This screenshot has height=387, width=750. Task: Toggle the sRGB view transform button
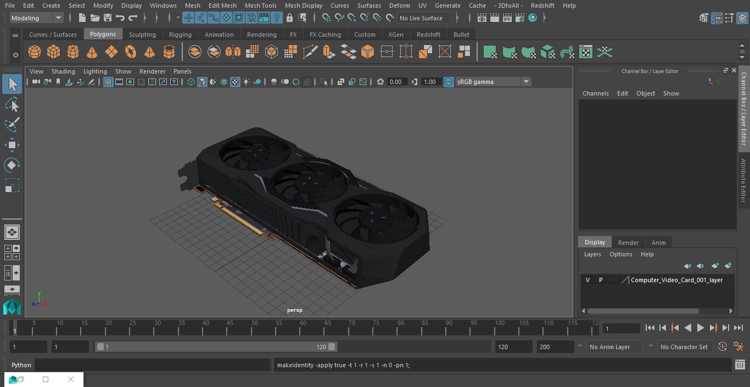point(449,82)
